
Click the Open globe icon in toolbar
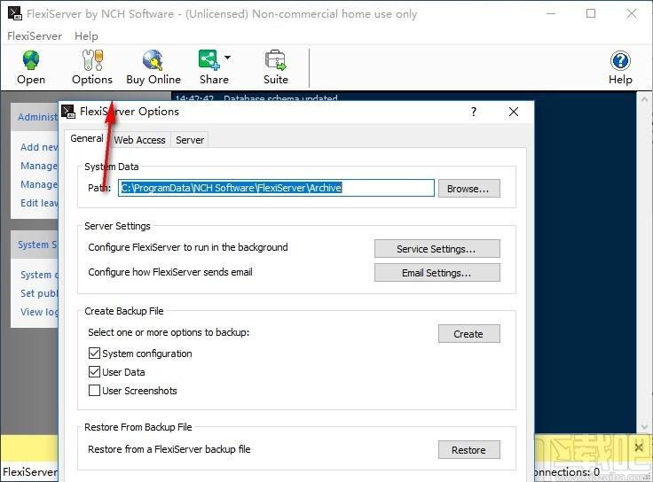tap(31, 60)
